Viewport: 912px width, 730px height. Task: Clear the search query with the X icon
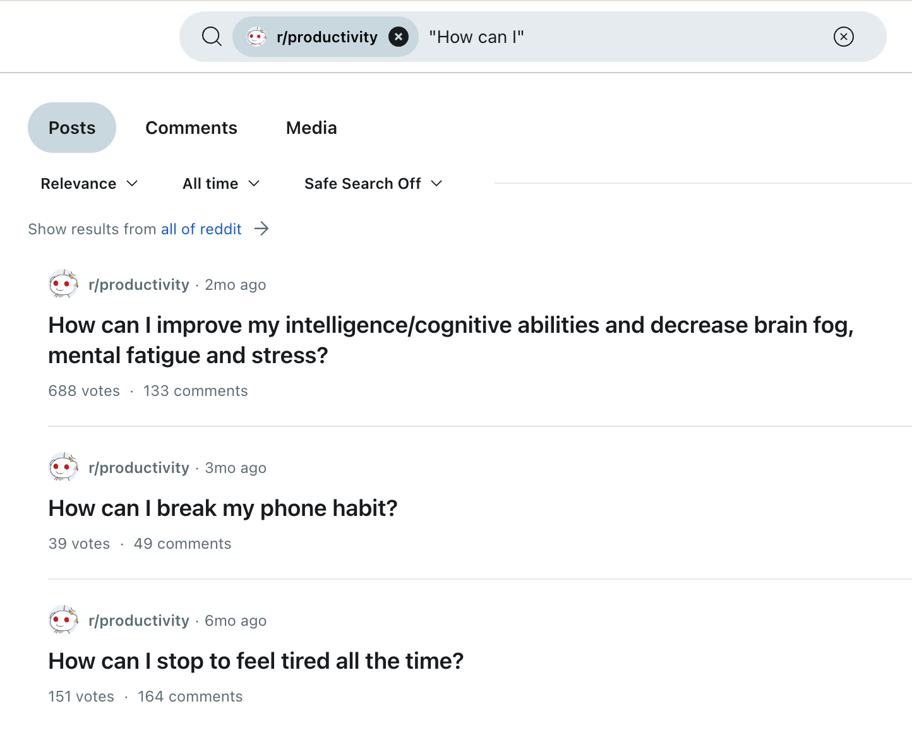(x=843, y=37)
